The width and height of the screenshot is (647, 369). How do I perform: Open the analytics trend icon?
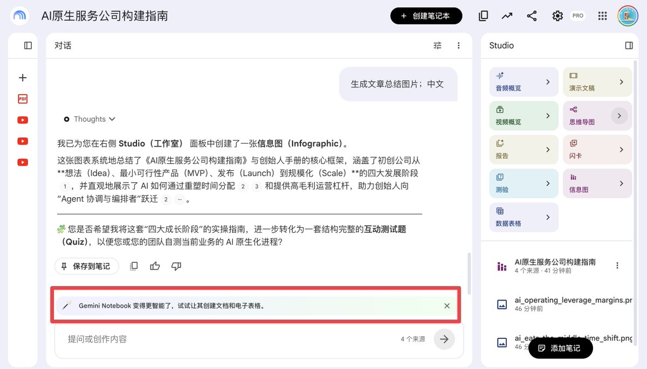pos(507,16)
